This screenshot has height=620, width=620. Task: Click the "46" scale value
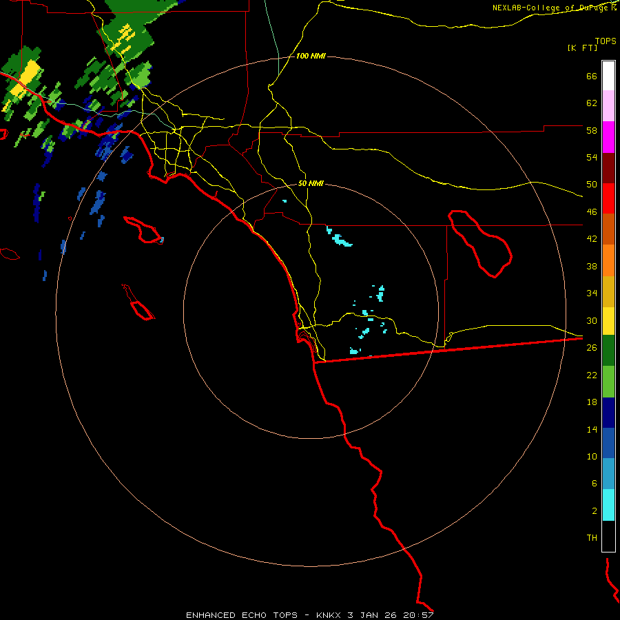coord(592,212)
